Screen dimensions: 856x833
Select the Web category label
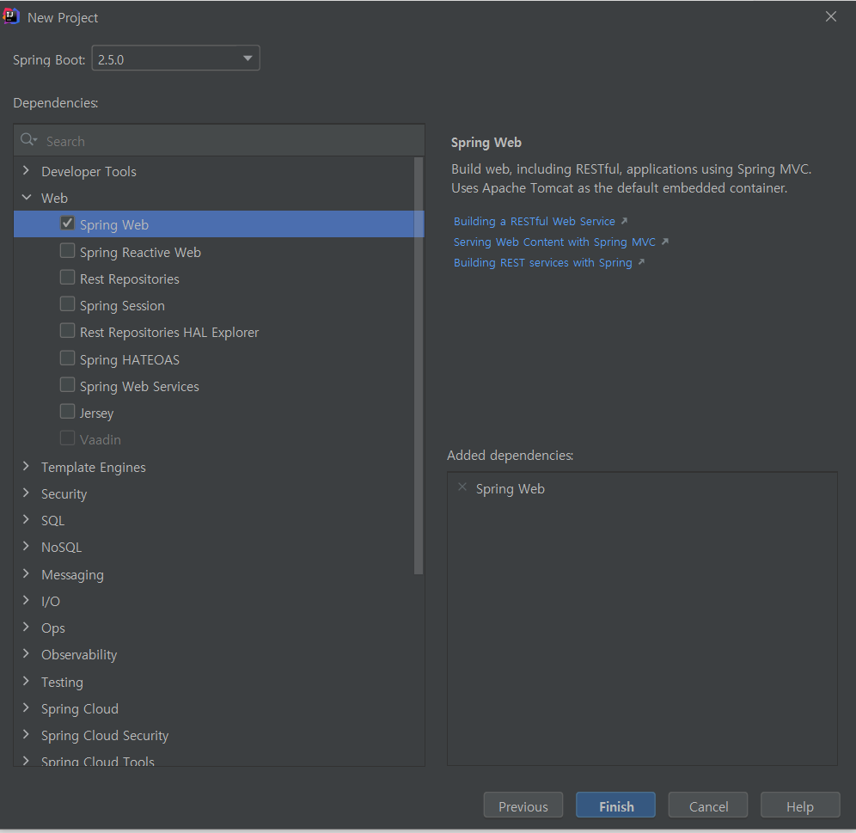[x=55, y=199]
